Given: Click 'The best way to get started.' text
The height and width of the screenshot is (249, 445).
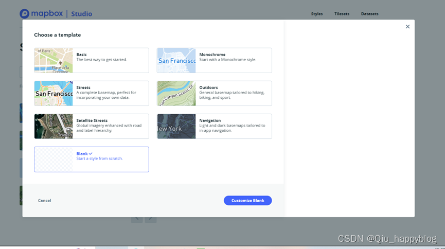Looking at the screenshot, I should click(x=101, y=60).
